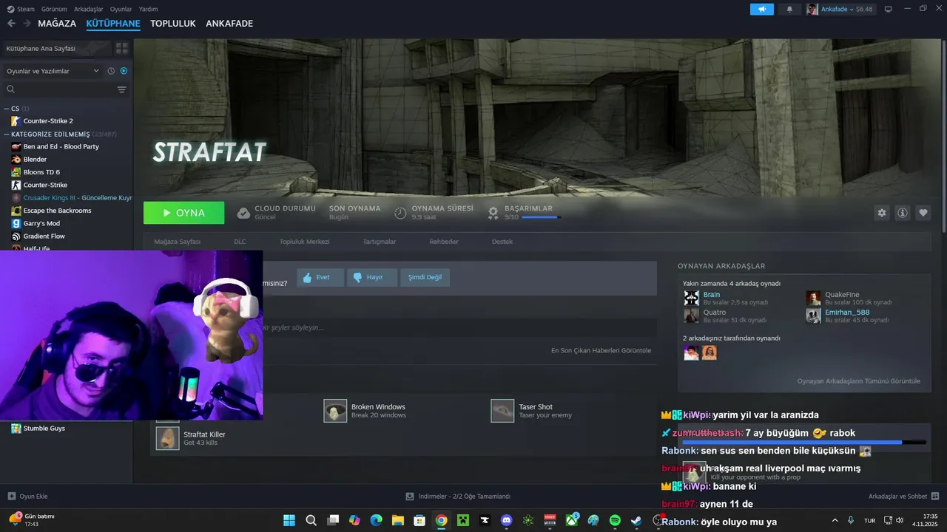This screenshot has height=532, width=947.
Task: Open Arkadaşlar ve Sohbet
Action: tap(903, 497)
